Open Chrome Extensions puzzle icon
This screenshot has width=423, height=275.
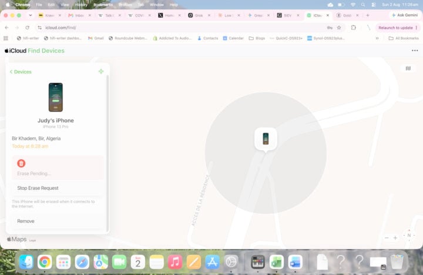click(x=354, y=28)
